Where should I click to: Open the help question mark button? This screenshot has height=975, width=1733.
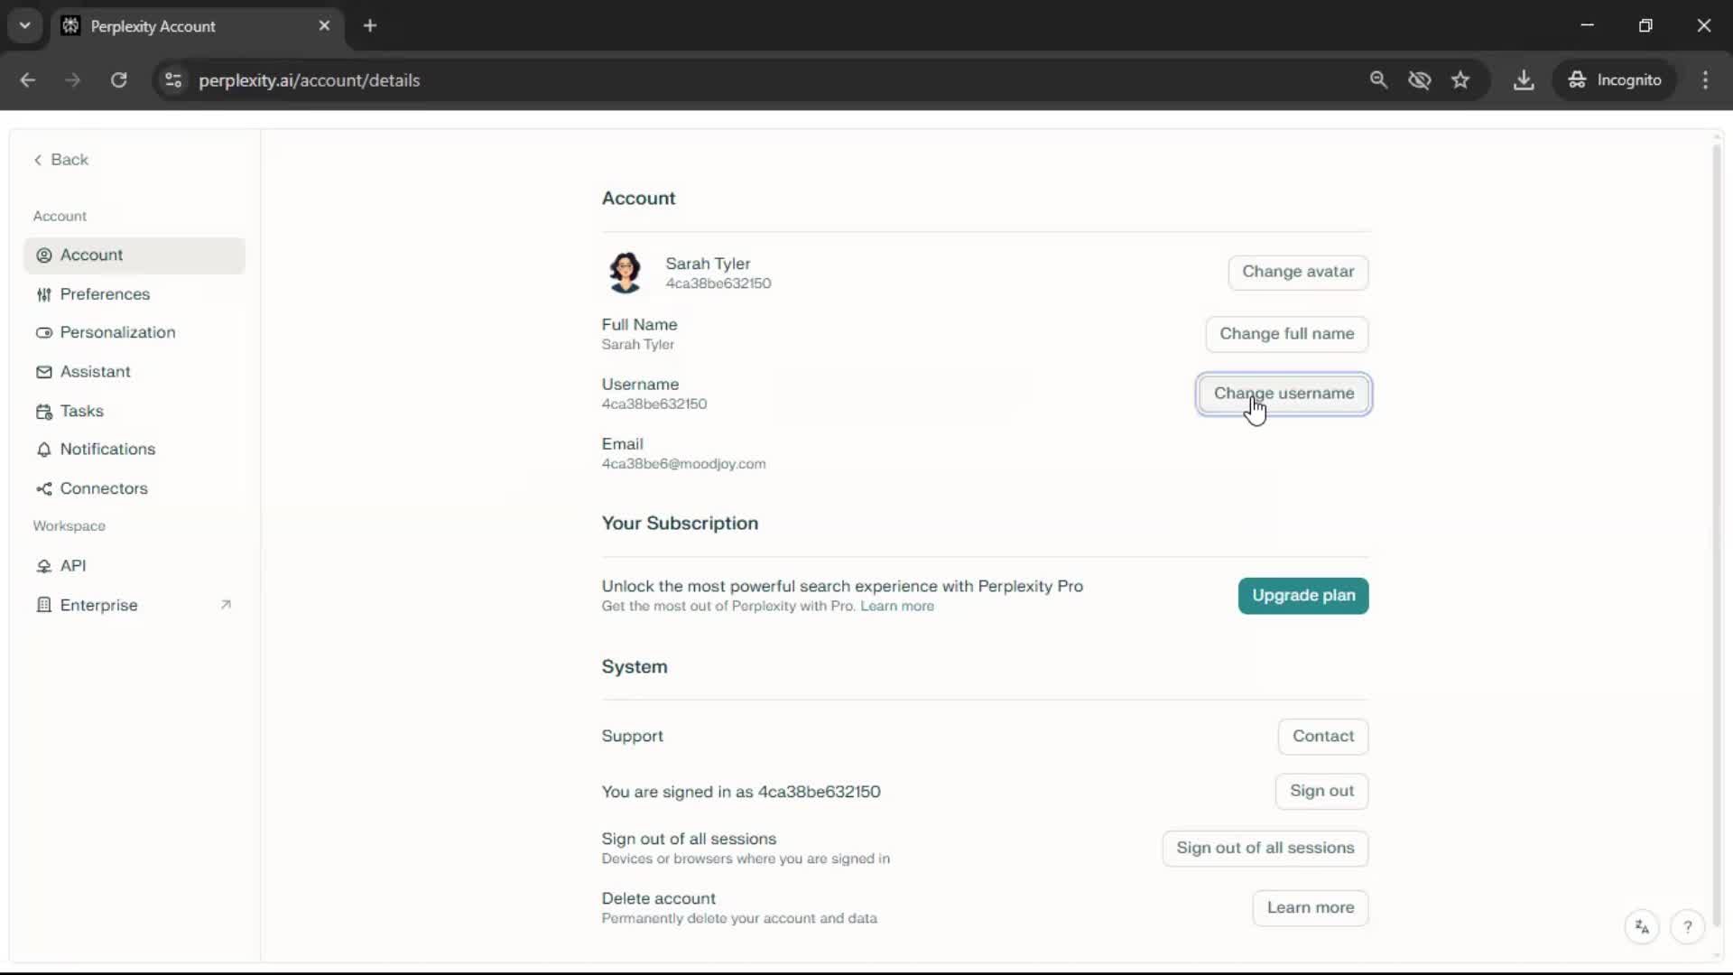(1687, 927)
